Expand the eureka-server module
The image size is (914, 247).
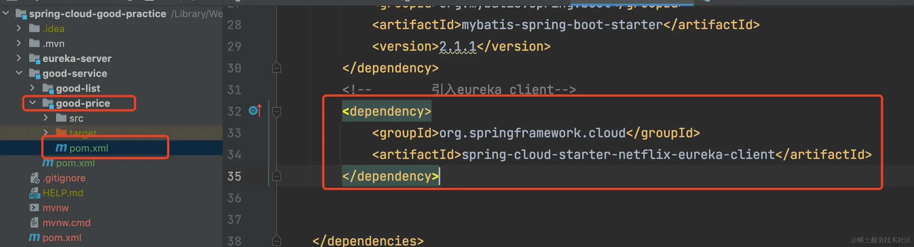tap(19, 58)
